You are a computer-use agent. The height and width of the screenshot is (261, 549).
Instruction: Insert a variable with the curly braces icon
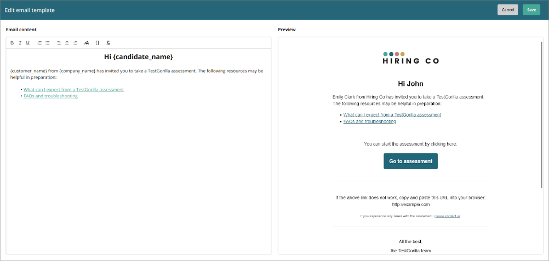[98, 43]
